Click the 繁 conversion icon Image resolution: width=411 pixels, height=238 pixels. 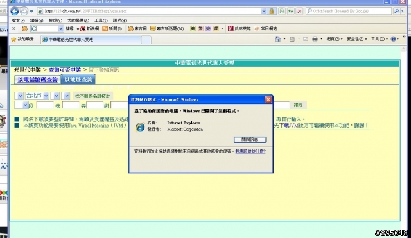(x=200, y=28)
